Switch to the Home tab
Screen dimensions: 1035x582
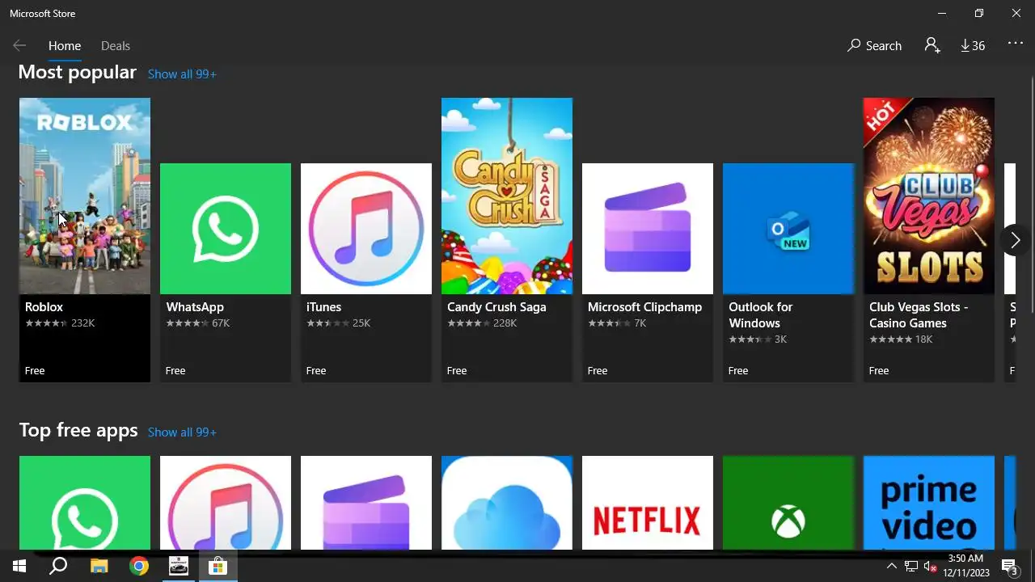(x=65, y=46)
